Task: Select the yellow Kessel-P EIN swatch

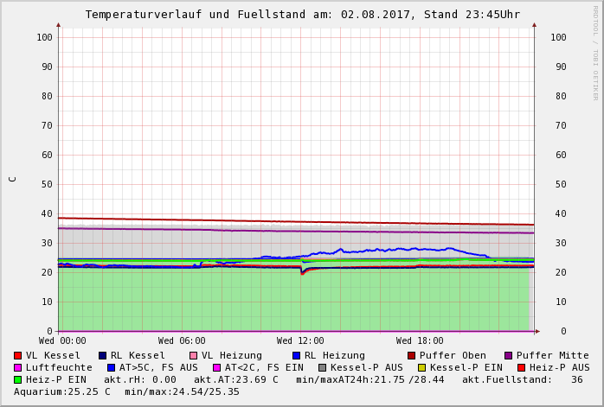Action: click(x=422, y=367)
